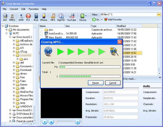Open the Favorites menu
This screenshot has height=127, width=163.
pyautogui.click(x=33, y=9)
